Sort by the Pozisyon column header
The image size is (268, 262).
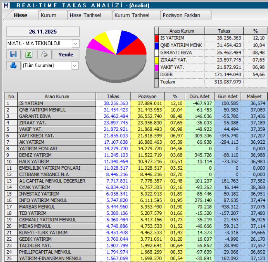tap(147, 97)
